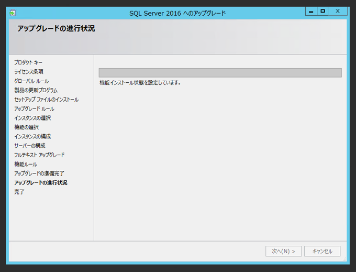Select アップグレードの準備完了 step

39,173
